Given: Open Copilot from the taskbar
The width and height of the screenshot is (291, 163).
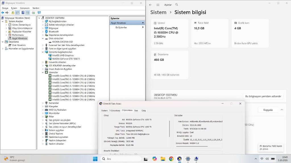Looking at the screenshot, I should click(x=154, y=159).
